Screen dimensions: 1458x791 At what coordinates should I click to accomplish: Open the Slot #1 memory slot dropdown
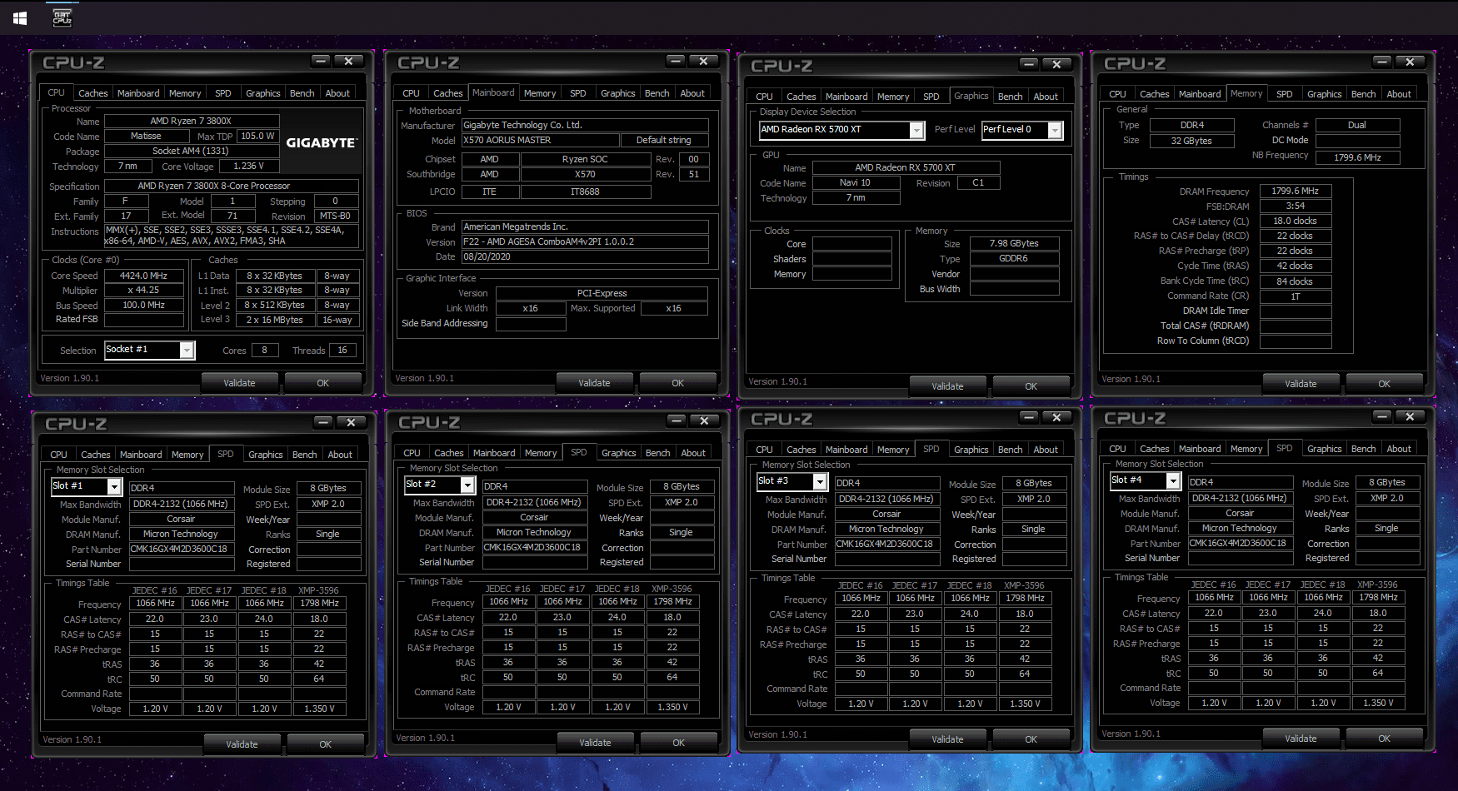tap(114, 486)
